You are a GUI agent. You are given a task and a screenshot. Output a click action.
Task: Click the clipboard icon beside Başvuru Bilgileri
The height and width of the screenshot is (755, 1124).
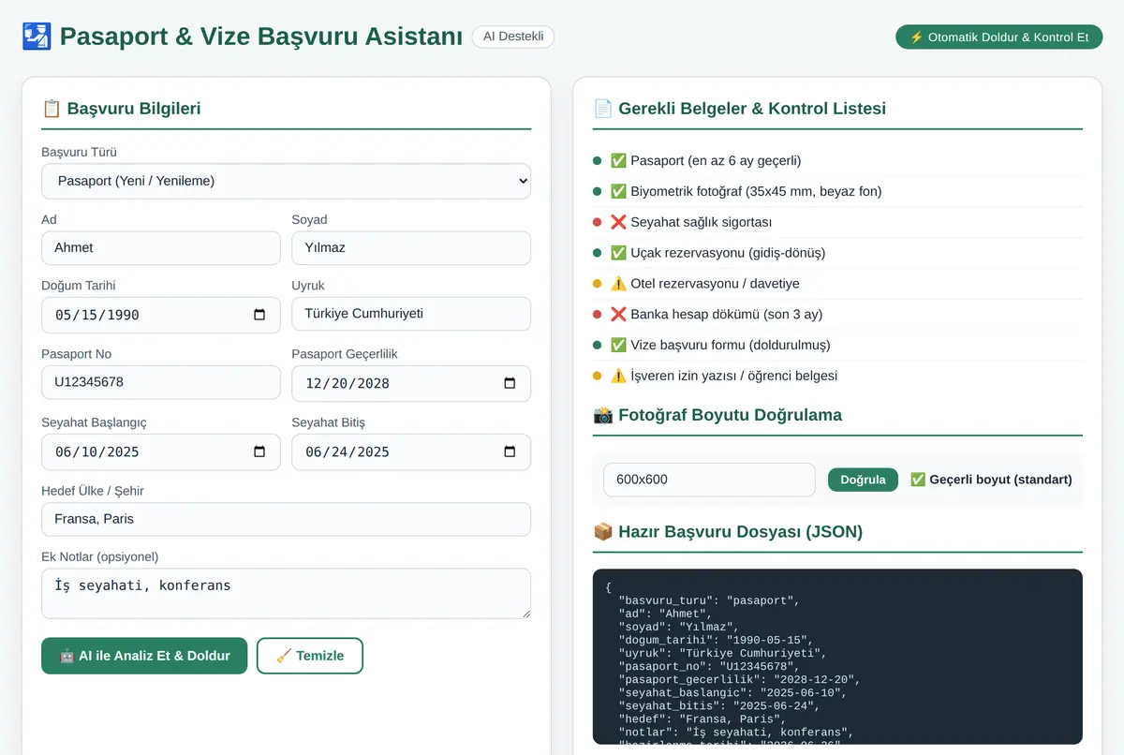coord(52,109)
